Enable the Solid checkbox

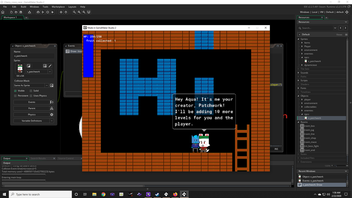31,91
